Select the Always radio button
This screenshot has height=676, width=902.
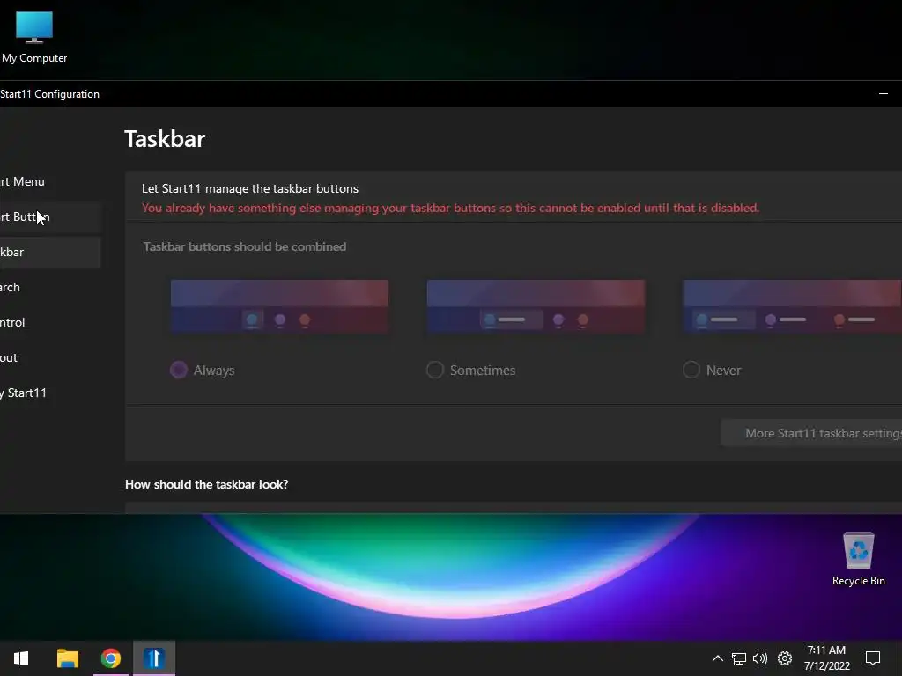point(178,370)
